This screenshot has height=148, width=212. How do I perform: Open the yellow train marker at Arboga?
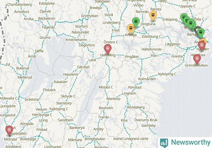131,29
